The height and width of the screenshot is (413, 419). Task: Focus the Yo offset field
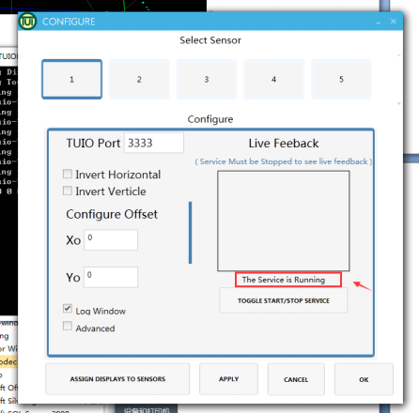click(111, 277)
